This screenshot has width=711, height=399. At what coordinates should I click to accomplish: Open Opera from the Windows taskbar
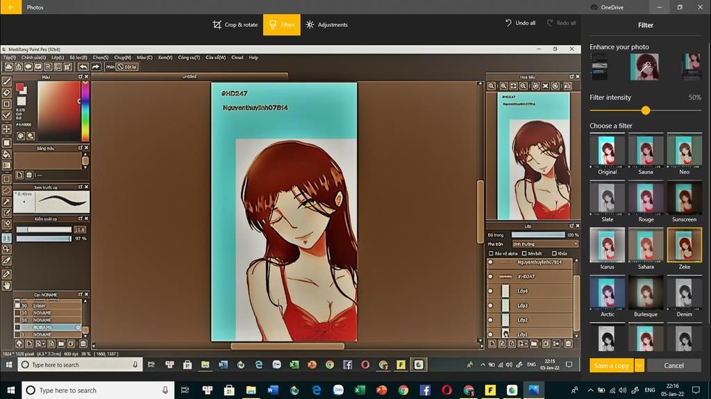(x=446, y=390)
